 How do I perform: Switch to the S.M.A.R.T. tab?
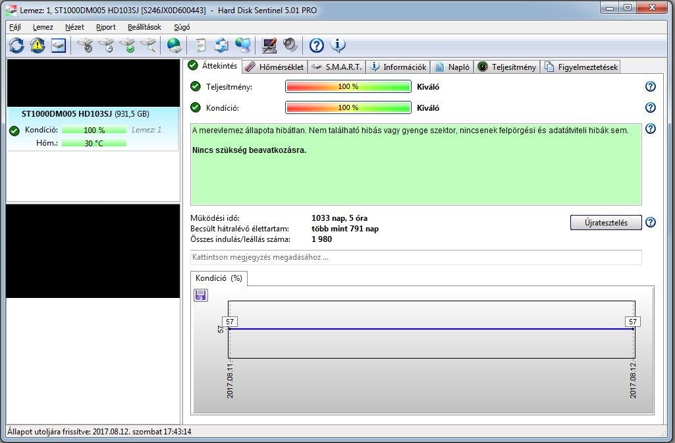pyautogui.click(x=337, y=67)
